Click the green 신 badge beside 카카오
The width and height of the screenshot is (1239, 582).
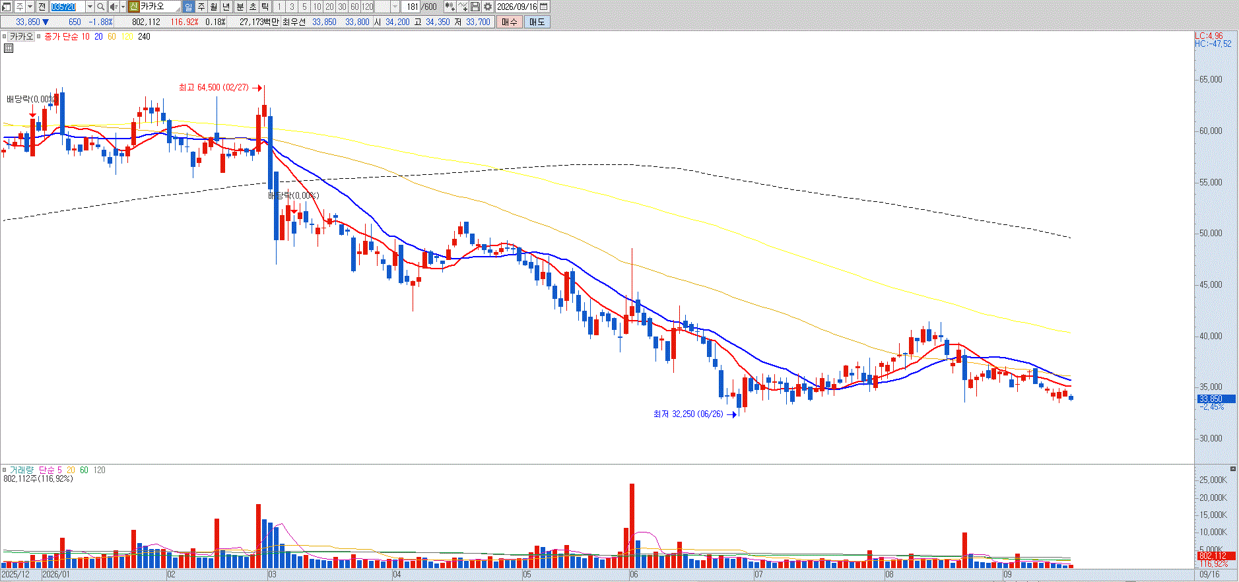click(x=133, y=7)
